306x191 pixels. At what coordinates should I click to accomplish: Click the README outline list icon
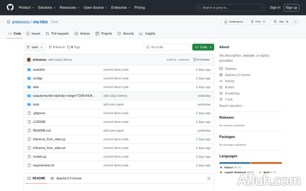[208, 178]
